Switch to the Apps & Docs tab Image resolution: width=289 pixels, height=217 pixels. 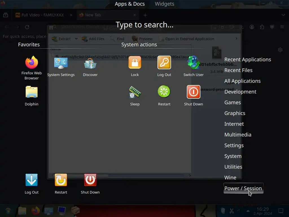(x=130, y=4)
